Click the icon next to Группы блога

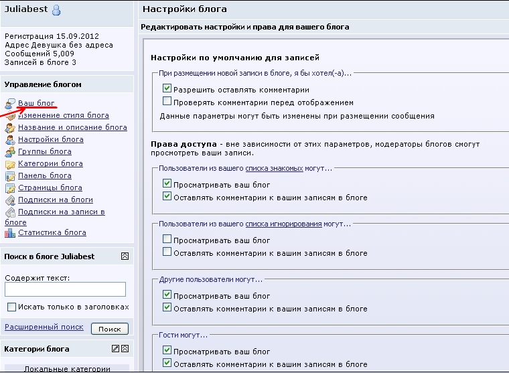tap(10, 152)
